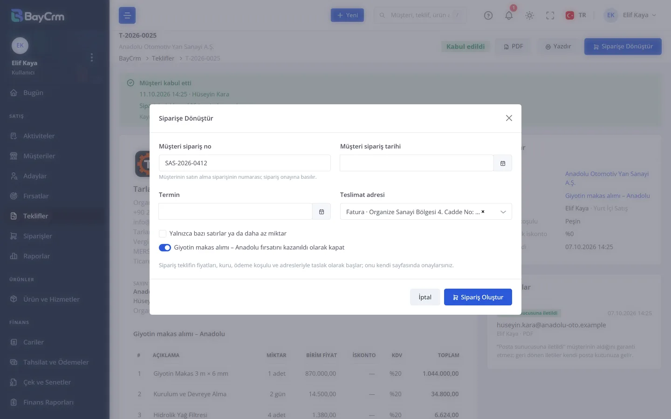The width and height of the screenshot is (671, 419).
Task: Open Raporlar from the sidebar
Action: (55, 256)
